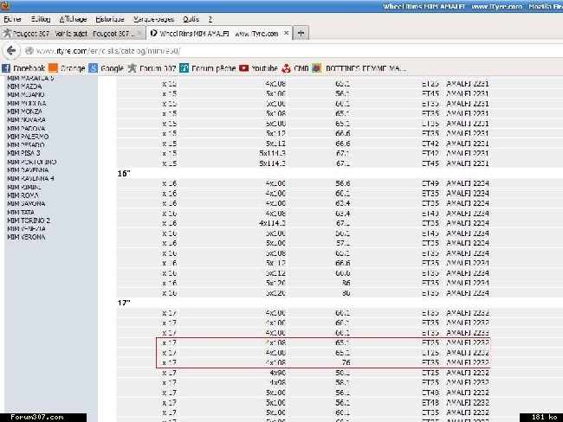
Task: Open the Forum 307 bookmark
Action: tap(152, 68)
